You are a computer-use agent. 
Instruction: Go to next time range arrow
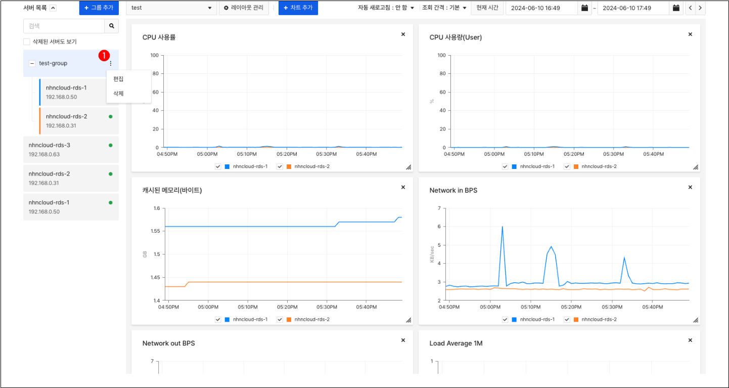(x=700, y=8)
